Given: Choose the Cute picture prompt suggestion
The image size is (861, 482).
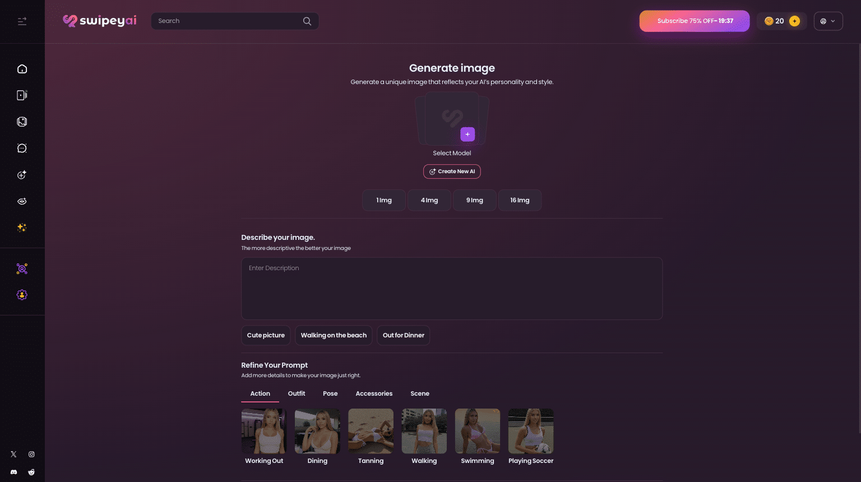Looking at the screenshot, I should (266, 335).
